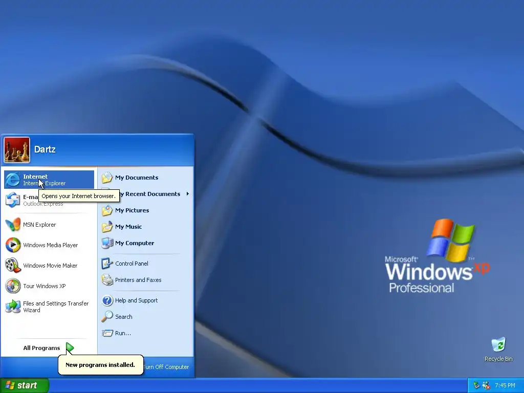Click the Run... icon
This screenshot has height=393, width=524.
(107, 333)
